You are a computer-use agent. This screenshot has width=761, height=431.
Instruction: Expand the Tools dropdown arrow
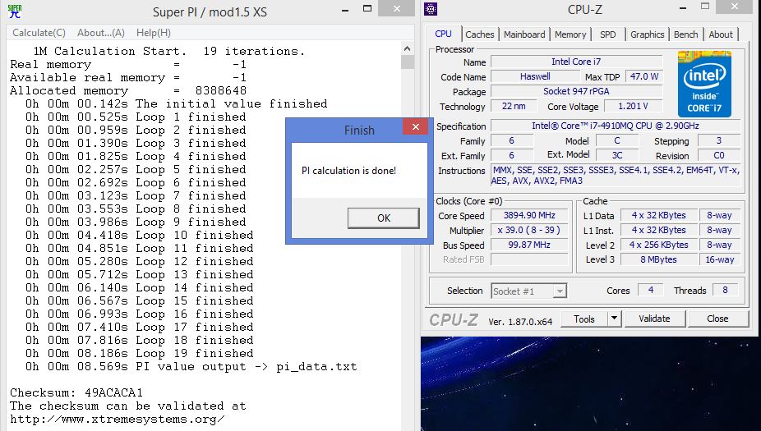click(x=614, y=319)
